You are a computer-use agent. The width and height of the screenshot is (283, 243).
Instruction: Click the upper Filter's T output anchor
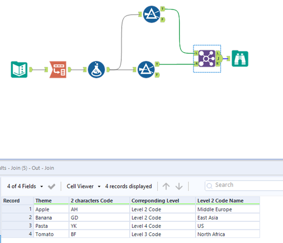pos(163,9)
